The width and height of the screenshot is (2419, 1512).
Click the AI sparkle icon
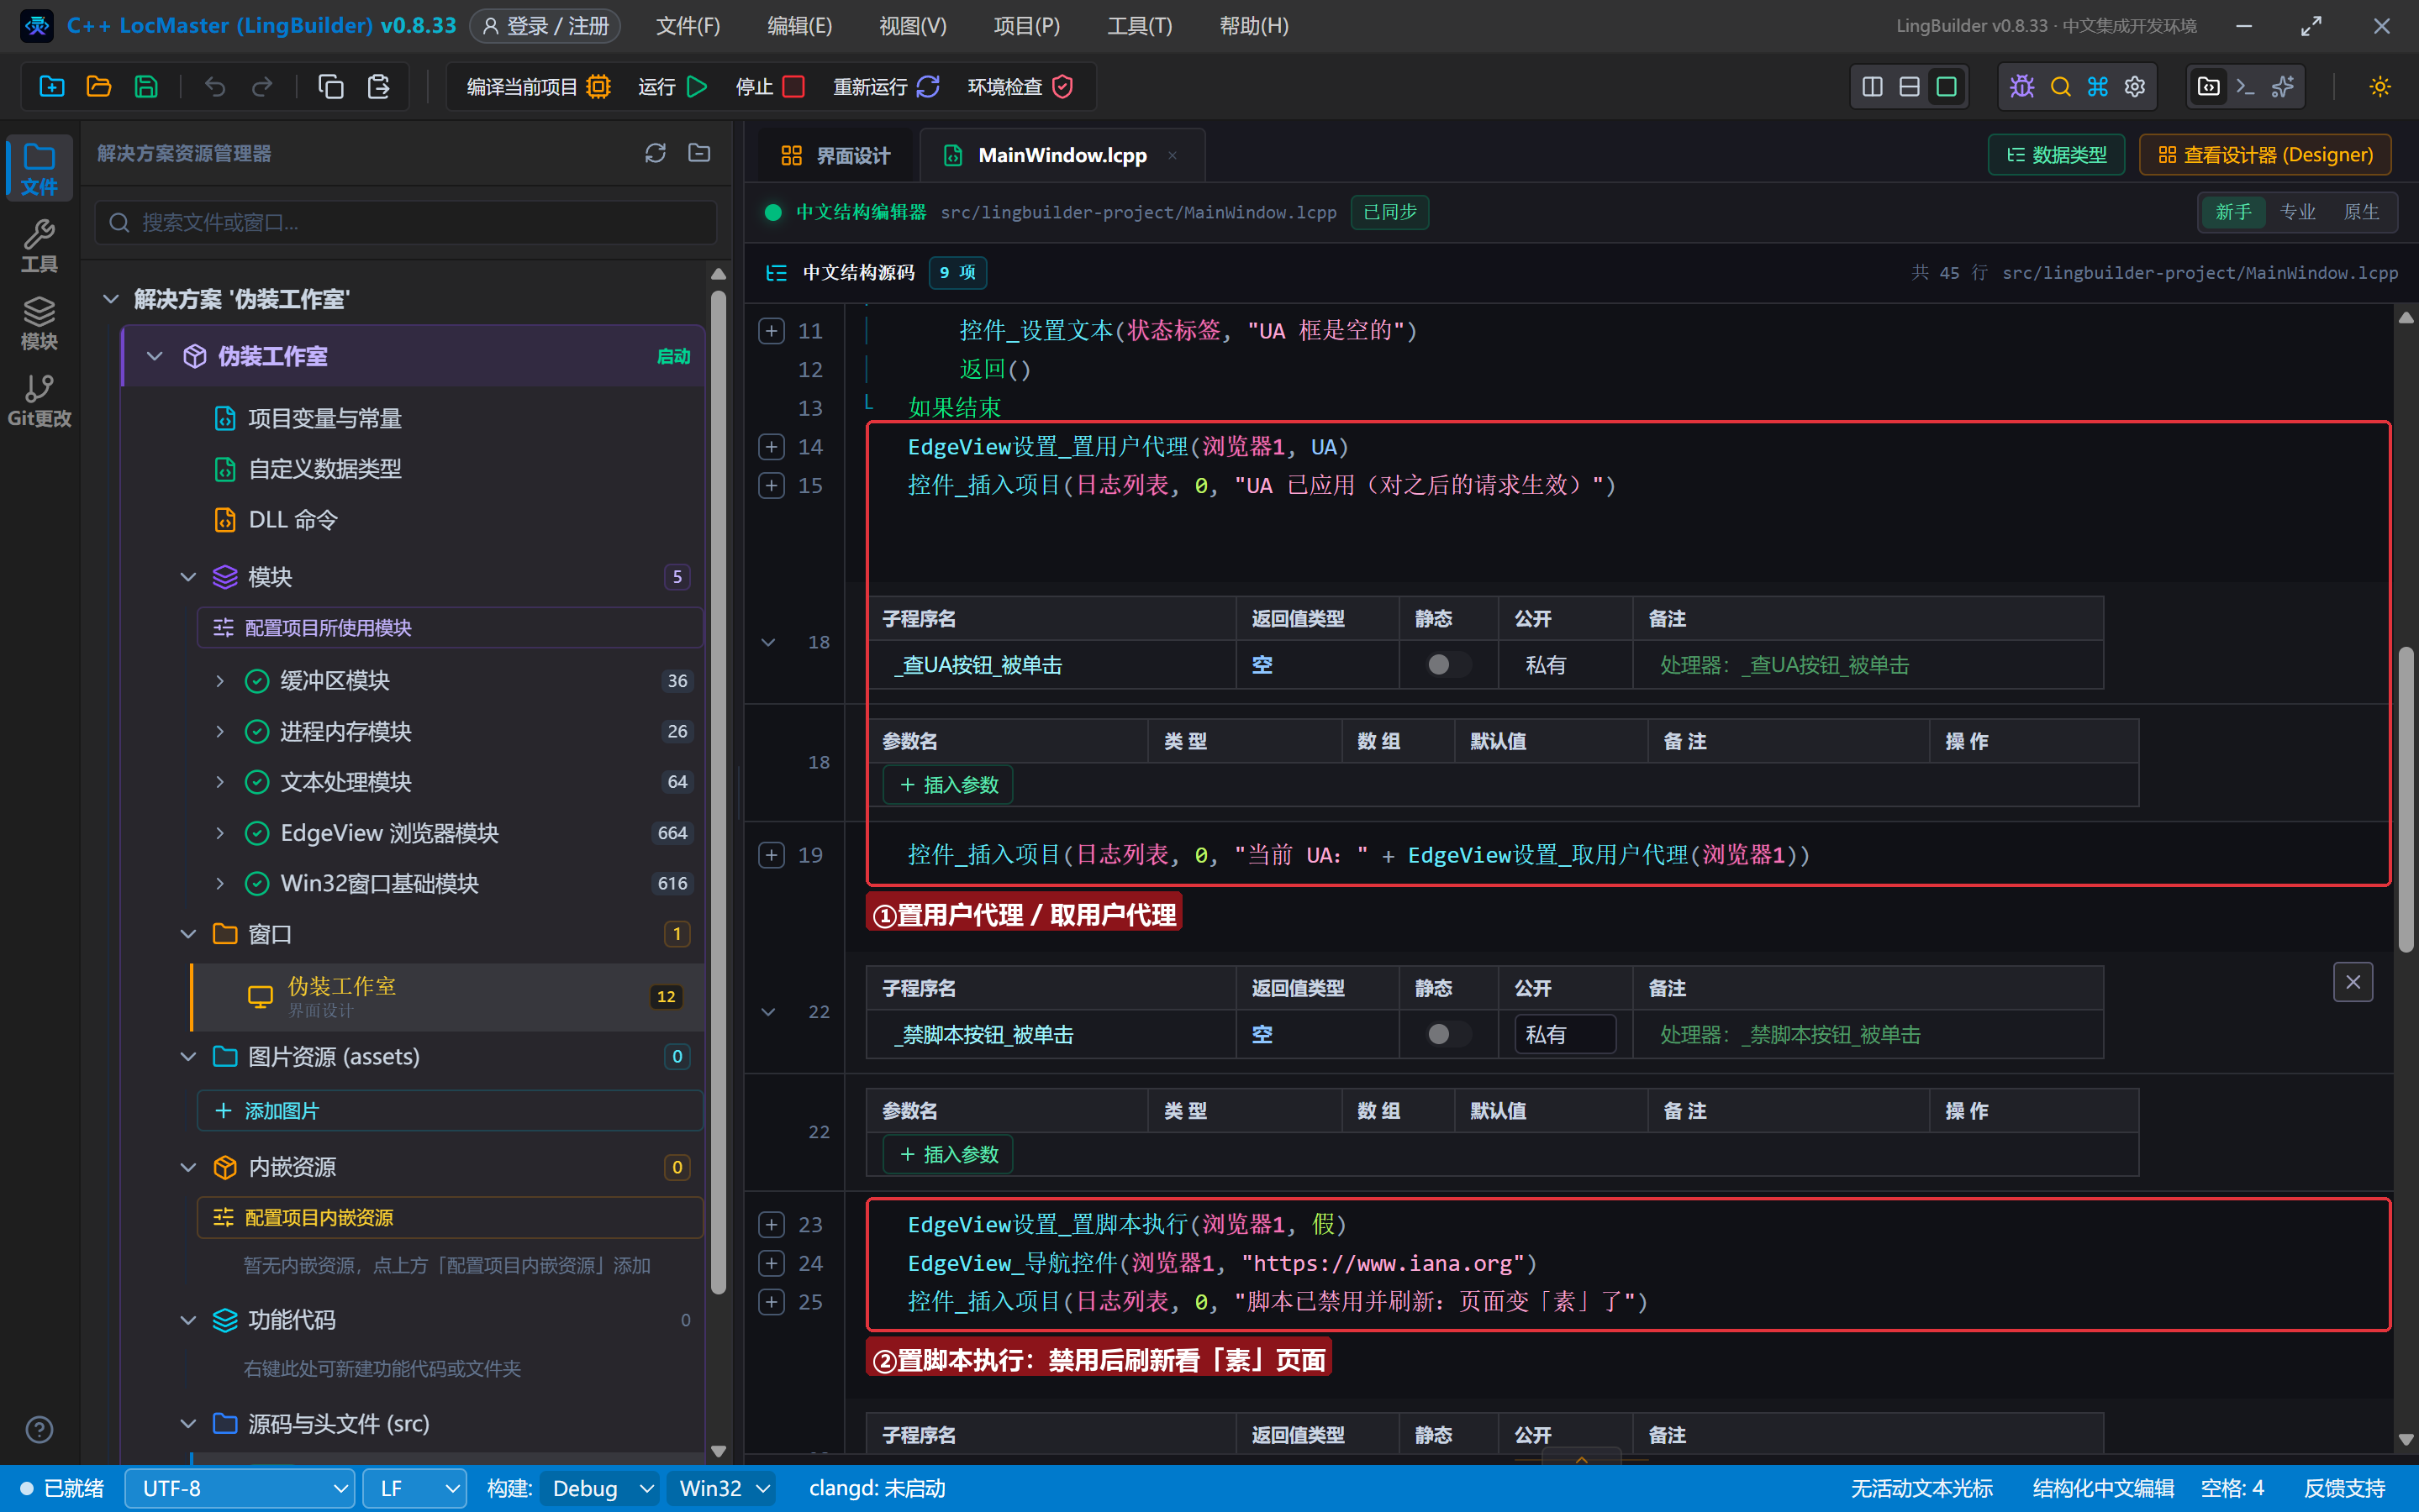click(x=2283, y=87)
